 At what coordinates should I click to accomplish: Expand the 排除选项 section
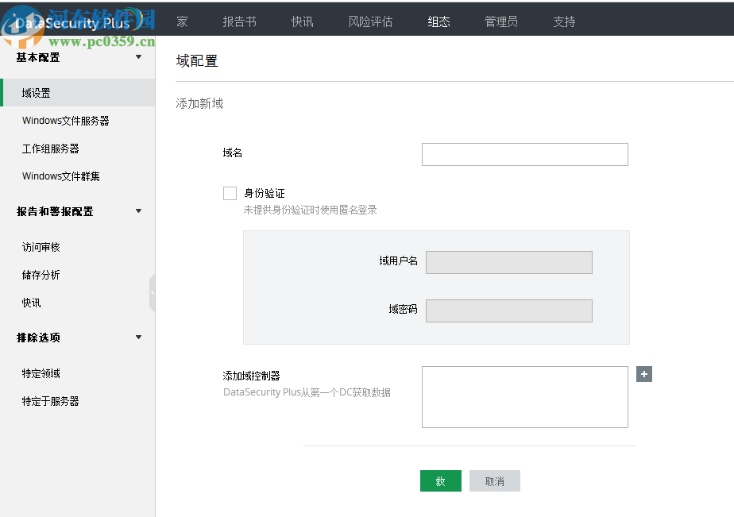point(137,337)
